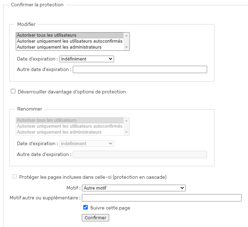Open Renommer 'Date d'expiration' dropdown

[x=87, y=144]
